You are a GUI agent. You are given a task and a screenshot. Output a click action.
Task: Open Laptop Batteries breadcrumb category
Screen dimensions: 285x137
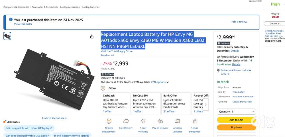[91, 7]
